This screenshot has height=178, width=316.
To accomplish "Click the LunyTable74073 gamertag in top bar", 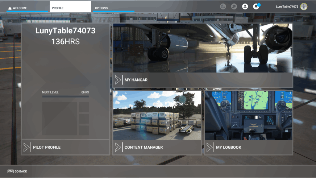I will pos(287,7).
